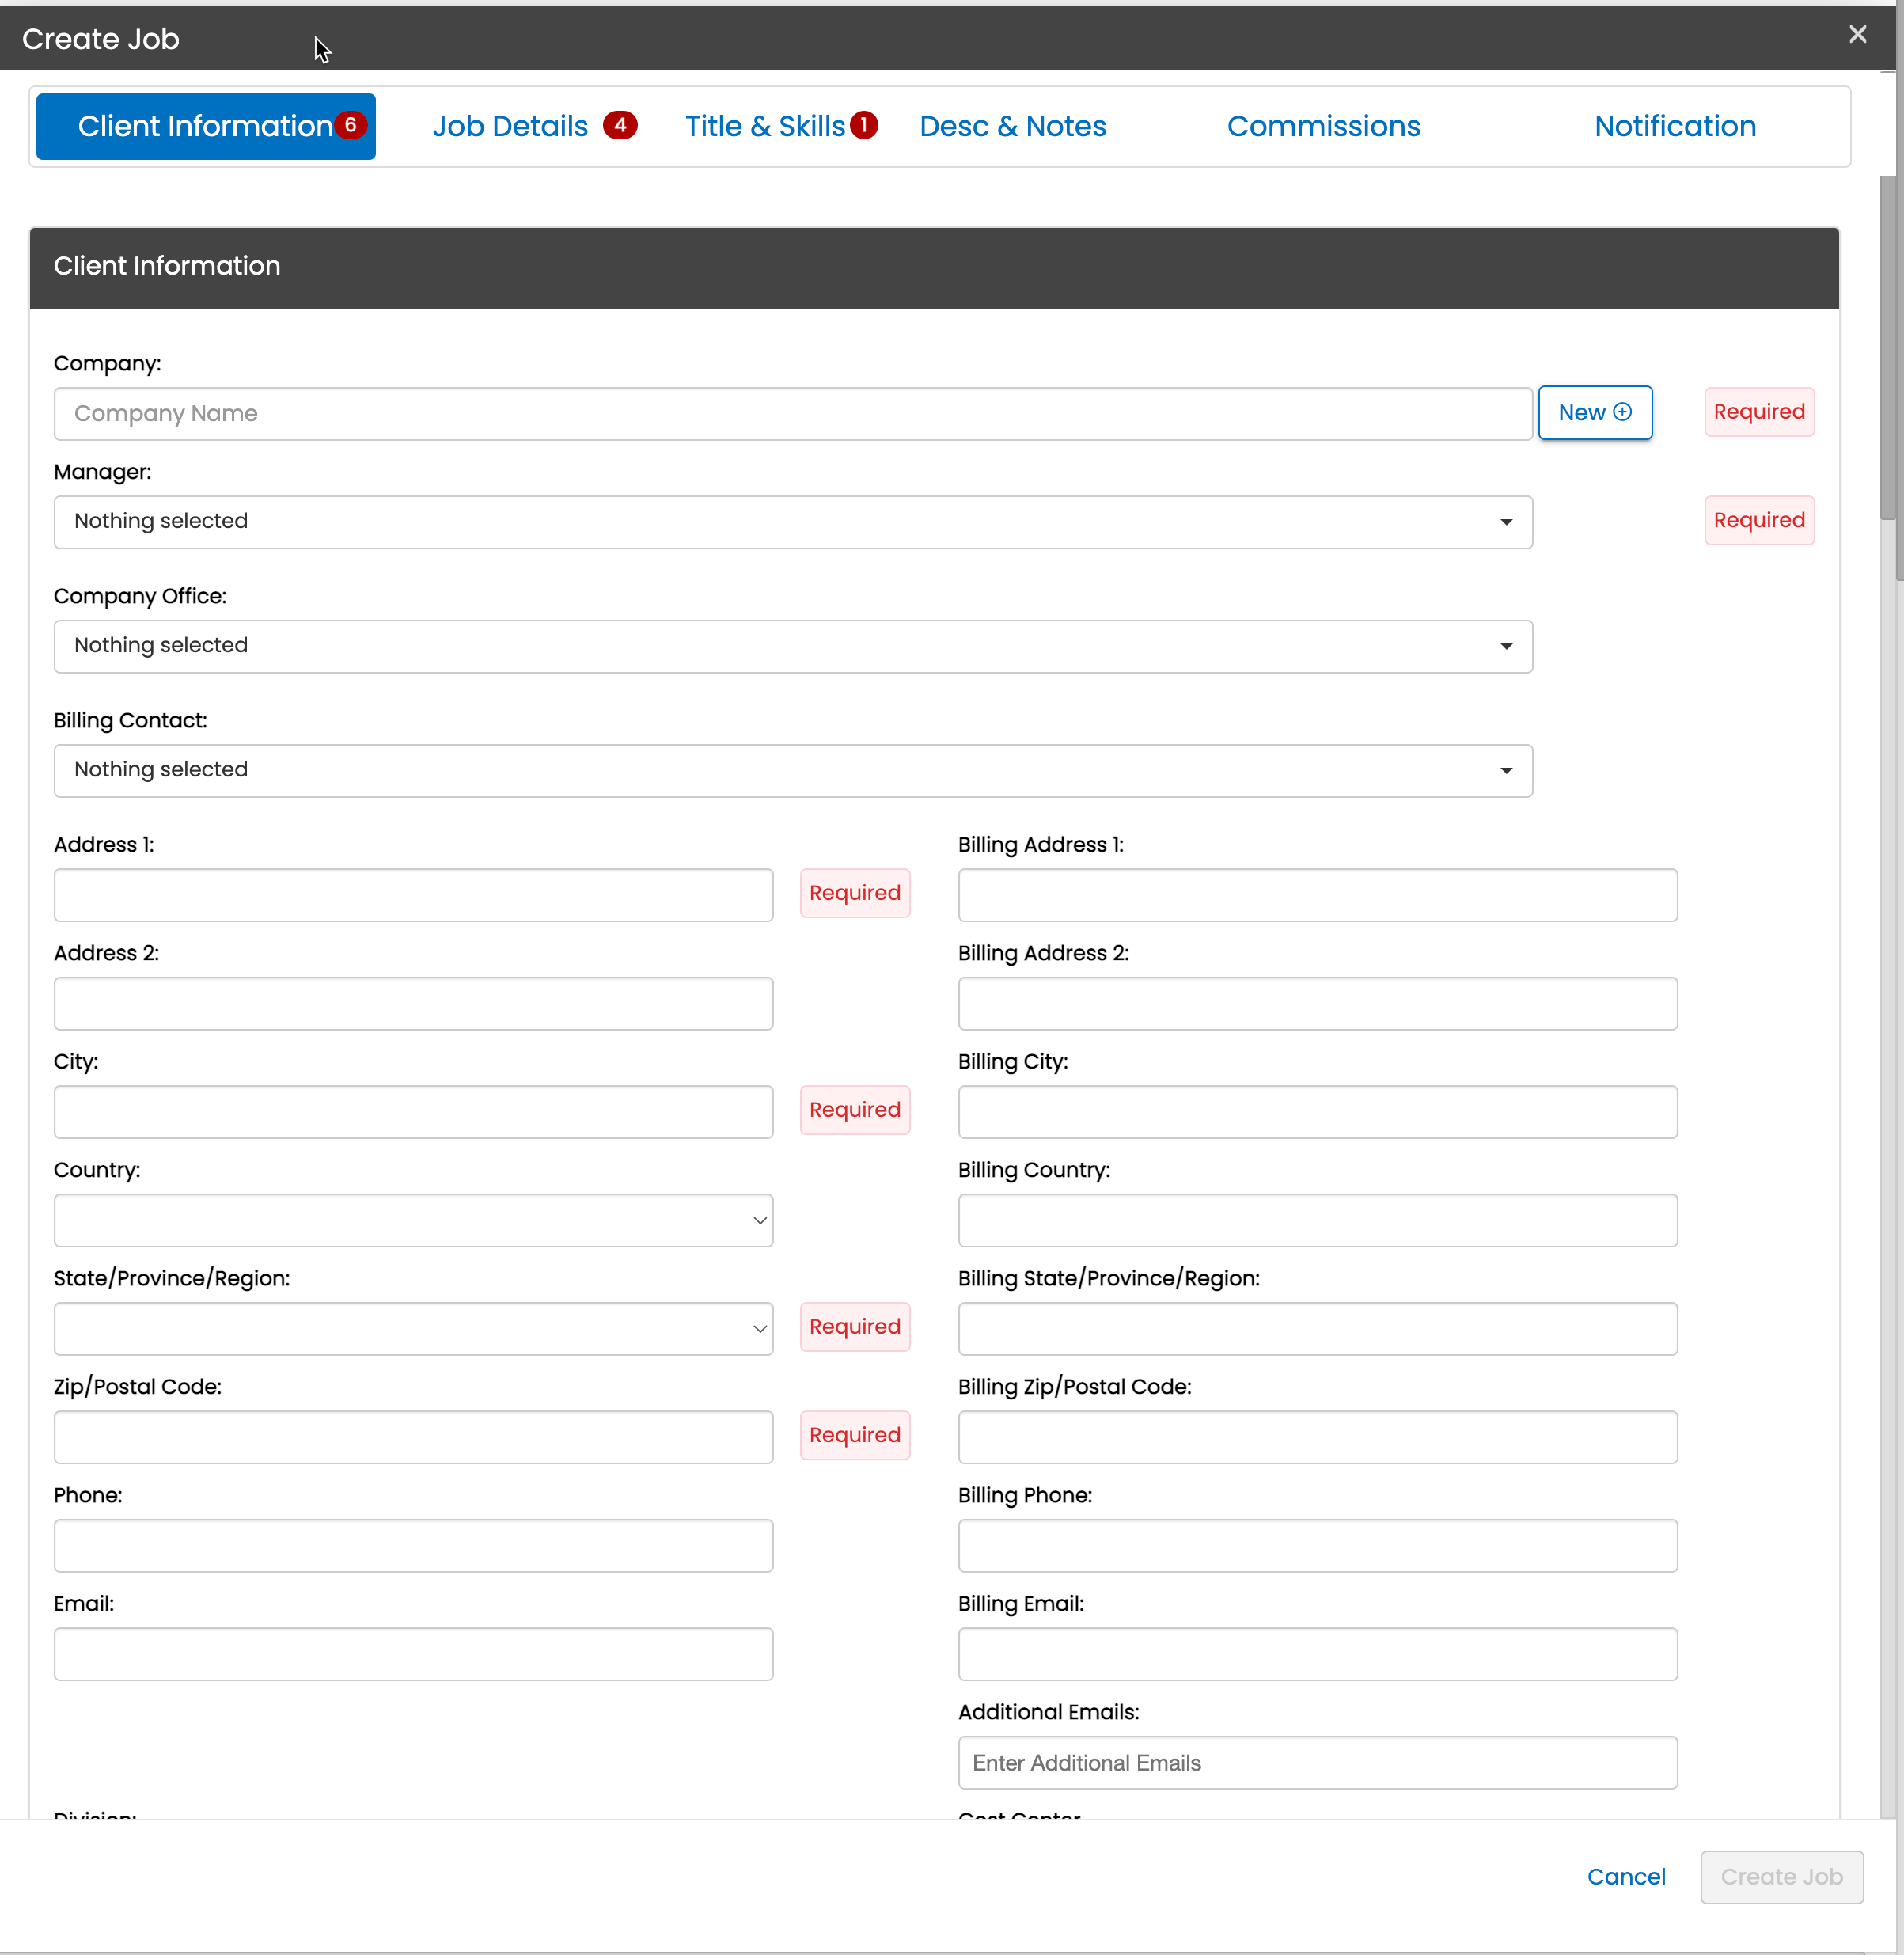
Task: Focus the Company Name field
Action: pyautogui.click(x=793, y=413)
